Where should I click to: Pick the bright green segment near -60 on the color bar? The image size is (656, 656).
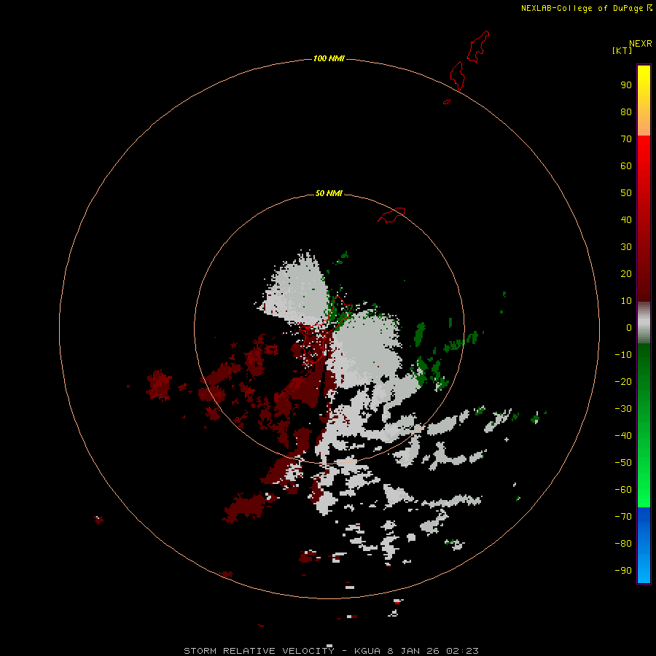(x=644, y=490)
